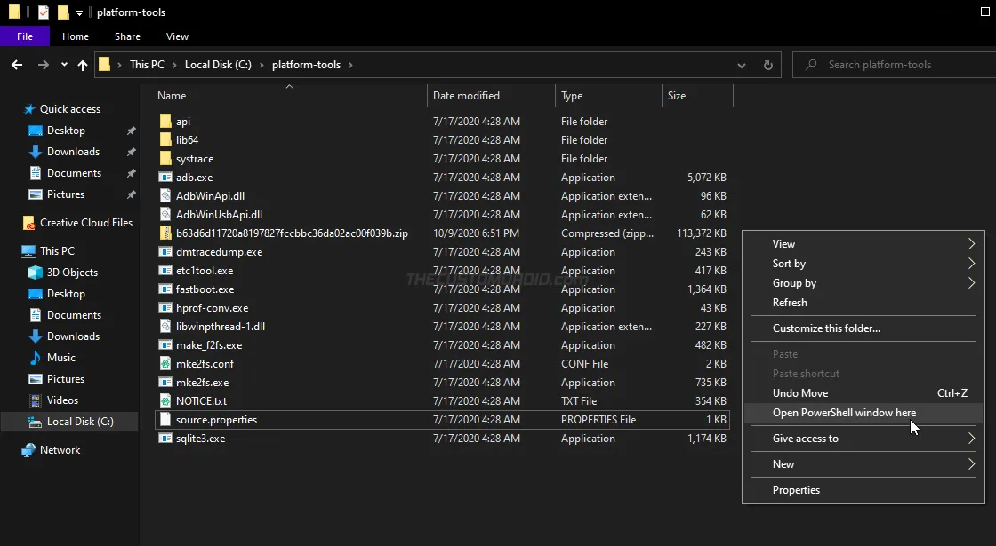Switch to the View ribbon tab

point(176,36)
